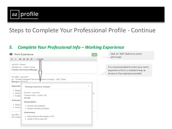Click the az profile logo
172x129 pixels.
[x=24, y=14]
